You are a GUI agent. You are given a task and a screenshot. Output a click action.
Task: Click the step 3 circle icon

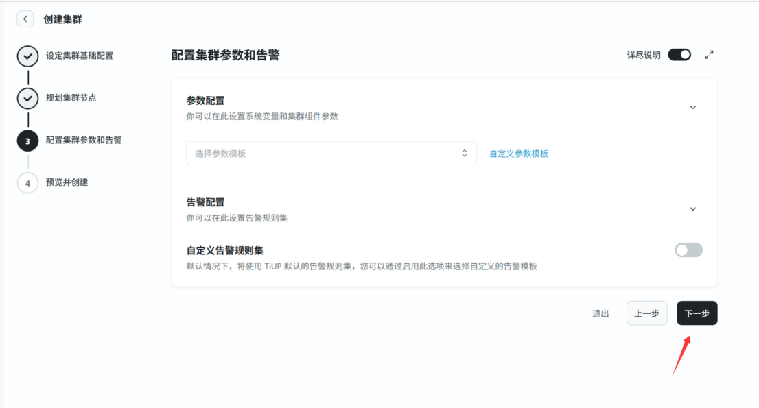(27, 141)
